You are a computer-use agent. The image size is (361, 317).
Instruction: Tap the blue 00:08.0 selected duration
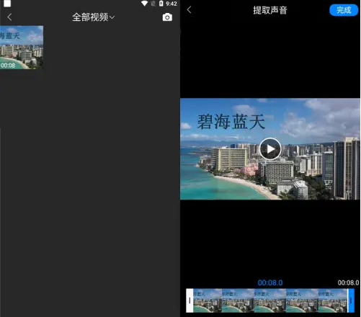(270, 282)
